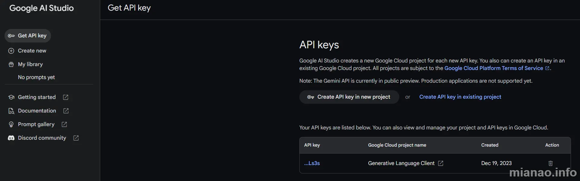
Task: Open external link icon next to Getting started
Action: (x=65, y=97)
